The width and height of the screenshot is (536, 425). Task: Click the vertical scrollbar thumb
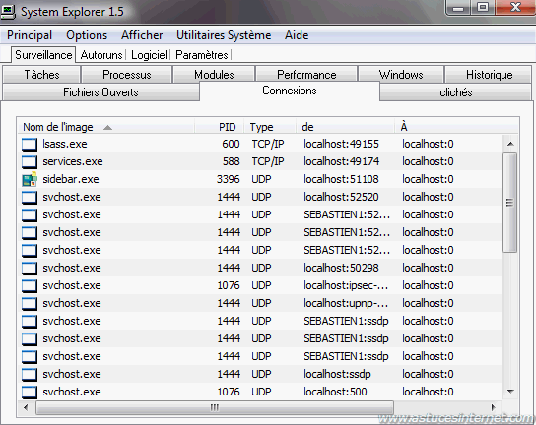tap(509, 203)
